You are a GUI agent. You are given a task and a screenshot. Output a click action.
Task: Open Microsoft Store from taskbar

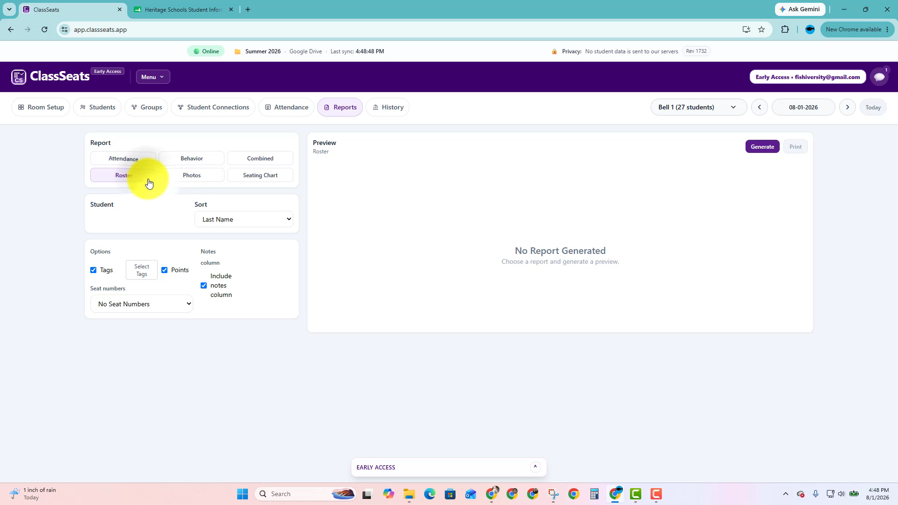450,494
